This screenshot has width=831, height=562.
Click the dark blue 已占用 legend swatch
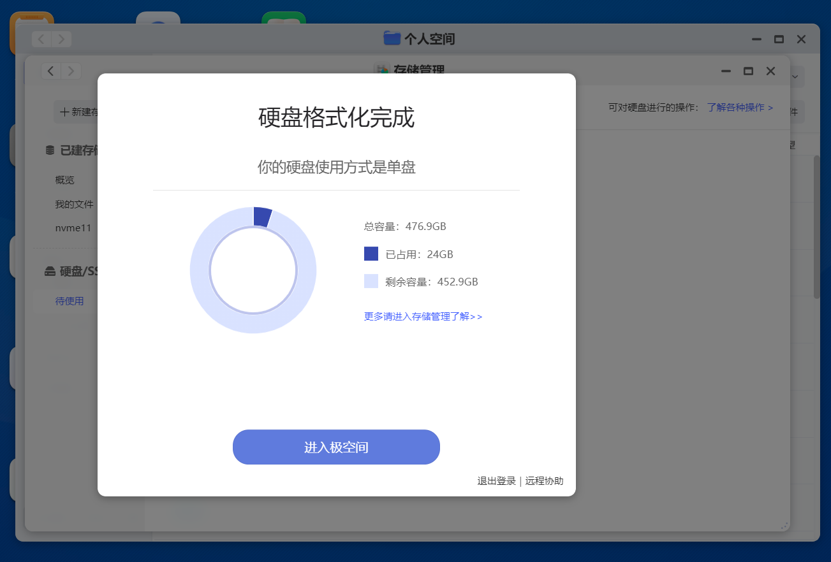(x=371, y=254)
